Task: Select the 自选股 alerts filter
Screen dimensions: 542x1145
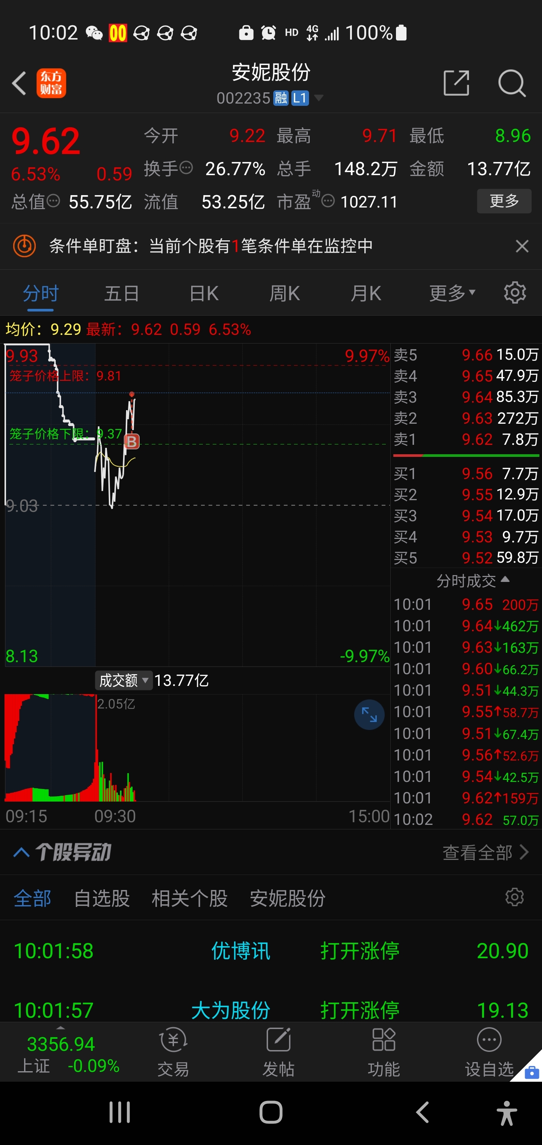Action: click(x=102, y=898)
